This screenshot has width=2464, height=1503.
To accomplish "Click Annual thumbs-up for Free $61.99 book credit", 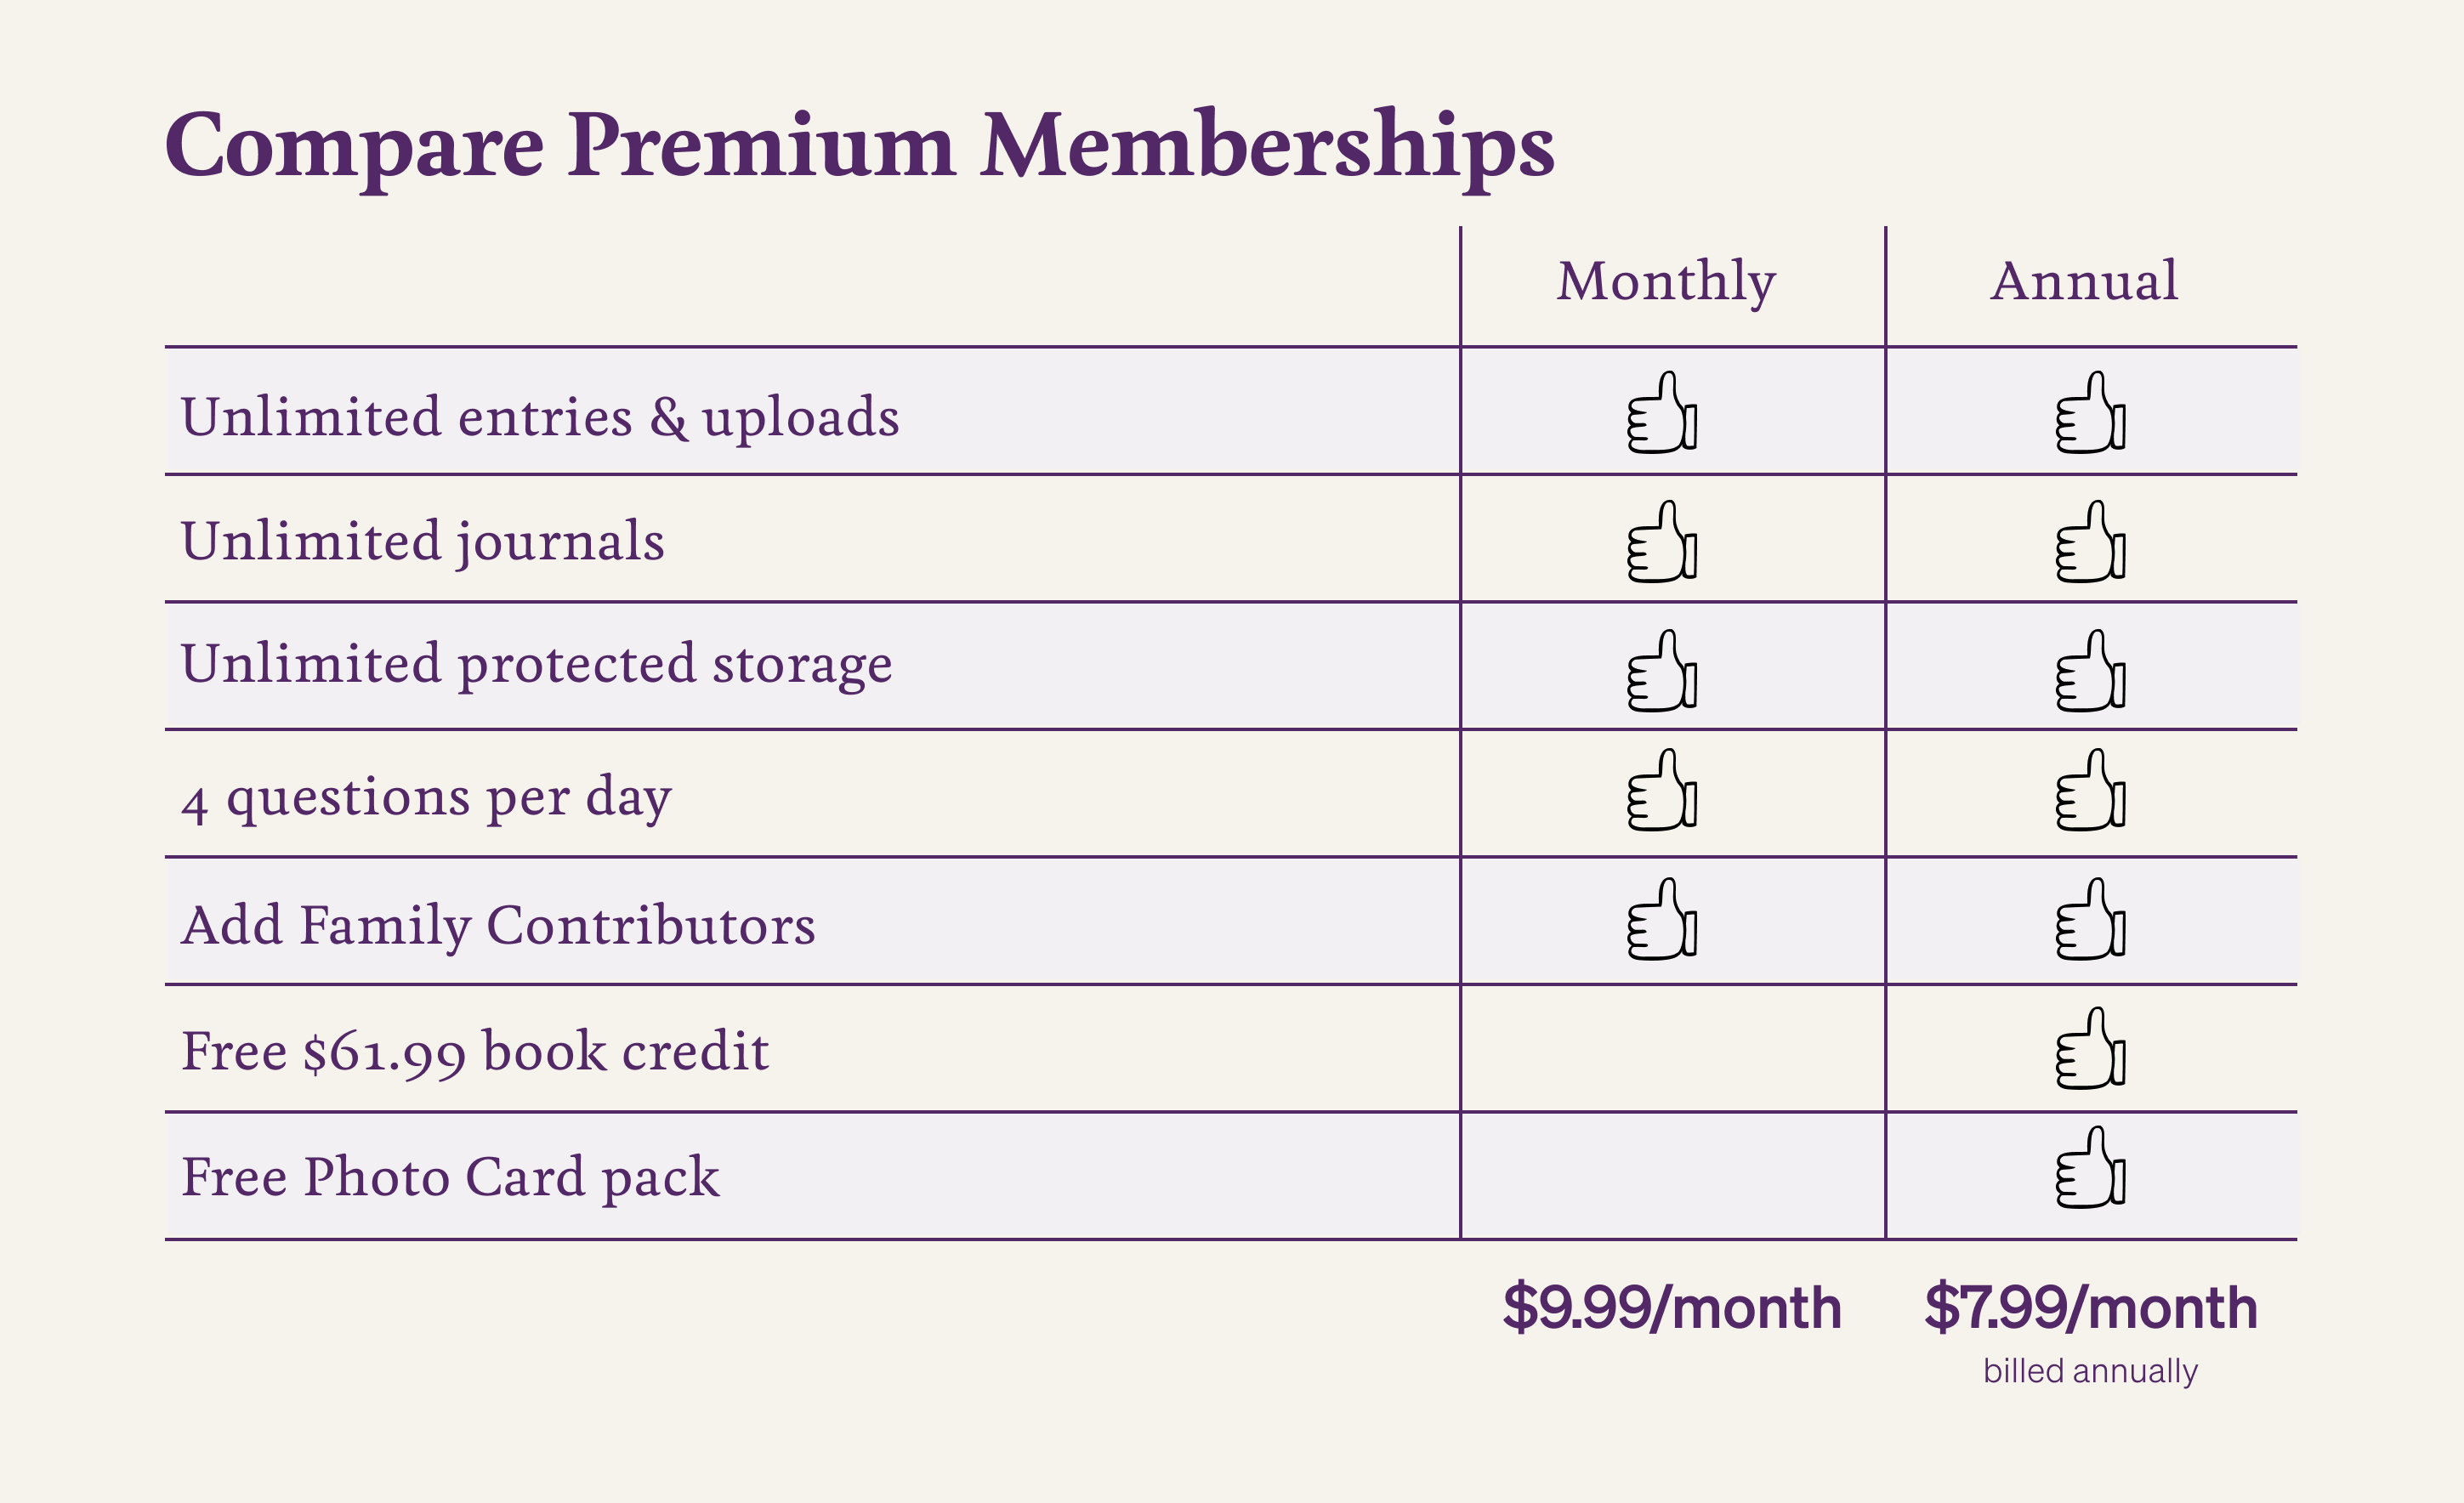I will coord(2090,1048).
